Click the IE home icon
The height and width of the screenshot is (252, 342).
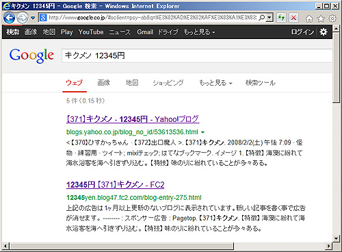point(309,18)
